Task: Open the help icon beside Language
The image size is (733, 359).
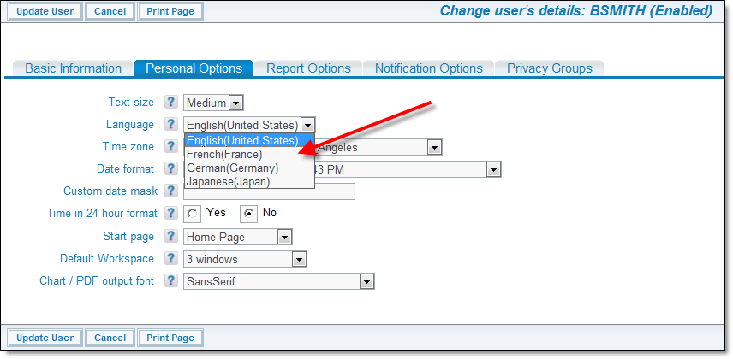Action: click(x=171, y=124)
